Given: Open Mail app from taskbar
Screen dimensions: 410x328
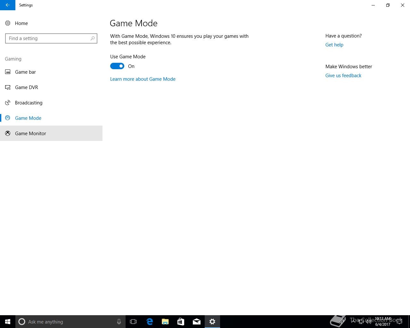Looking at the screenshot, I should (197, 322).
